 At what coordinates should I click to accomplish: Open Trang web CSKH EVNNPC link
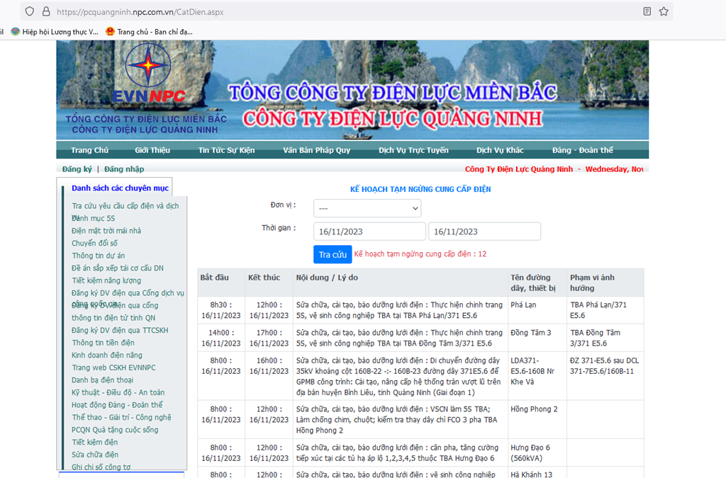point(113,368)
